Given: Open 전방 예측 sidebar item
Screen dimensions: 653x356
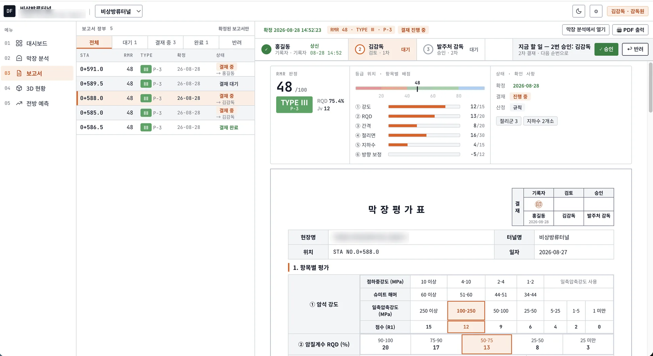Looking at the screenshot, I should [x=37, y=103].
